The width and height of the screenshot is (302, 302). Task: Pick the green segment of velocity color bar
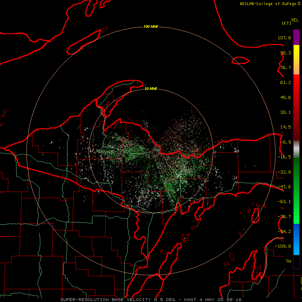point(296,191)
